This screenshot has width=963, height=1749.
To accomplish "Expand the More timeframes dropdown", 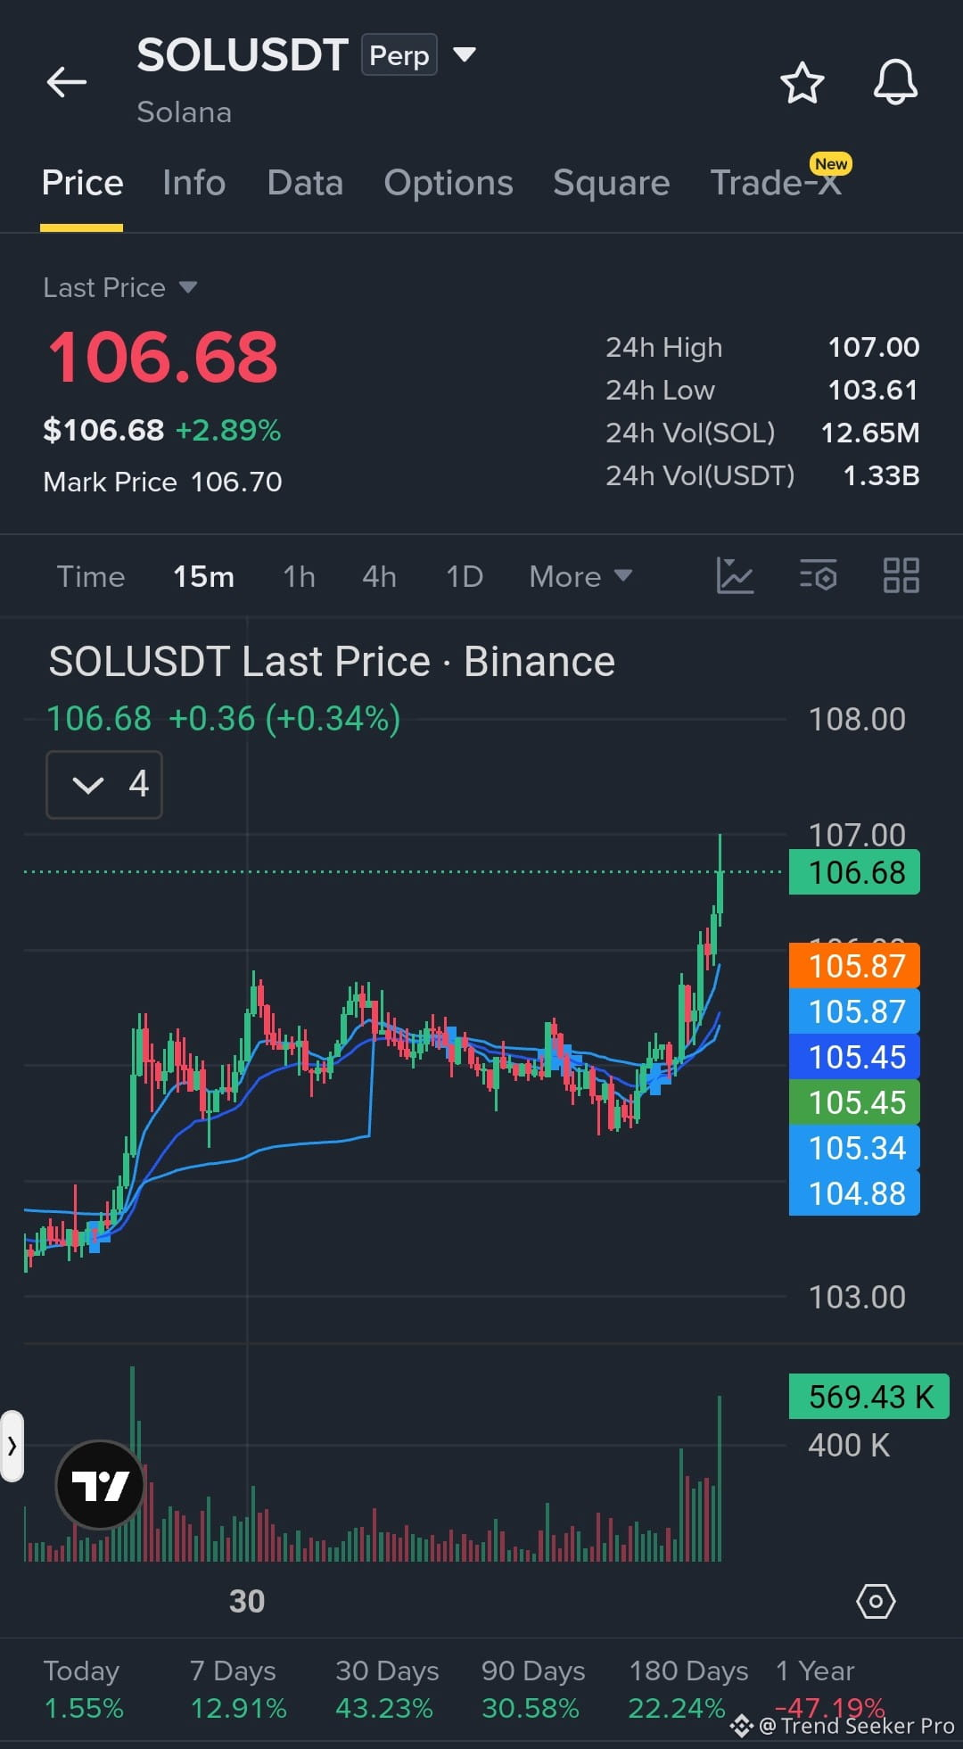I will (580, 576).
